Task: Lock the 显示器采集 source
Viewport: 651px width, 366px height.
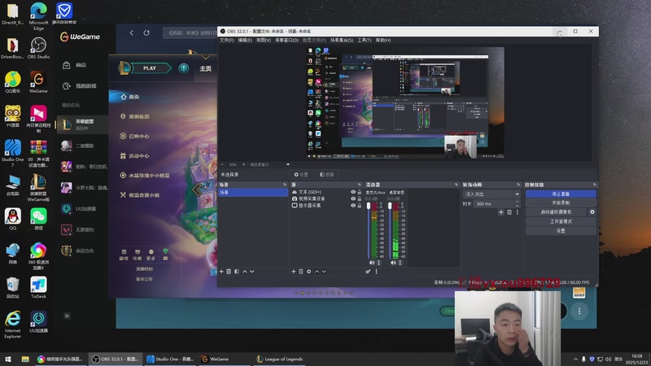Action: tap(360, 206)
